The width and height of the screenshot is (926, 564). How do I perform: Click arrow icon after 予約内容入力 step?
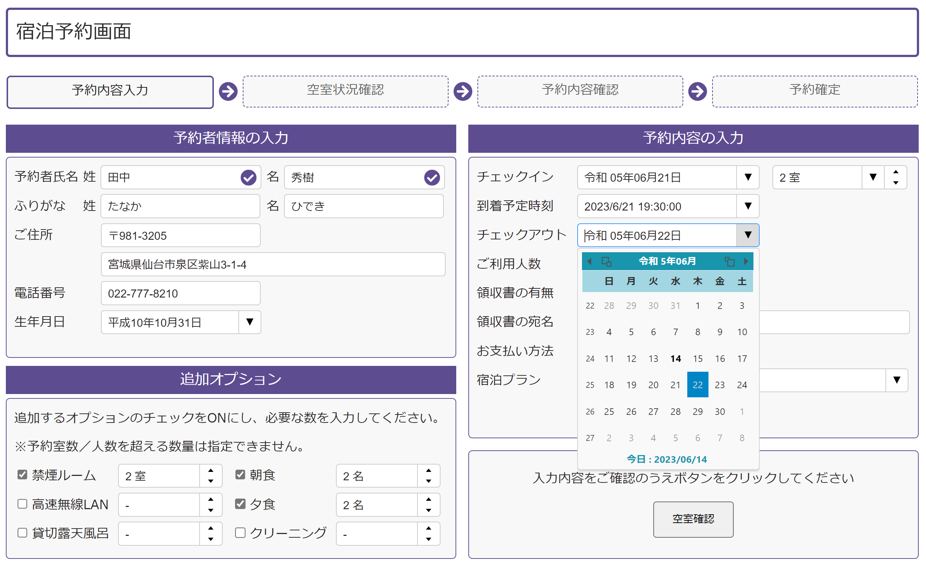pyautogui.click(x=228, y=91)
